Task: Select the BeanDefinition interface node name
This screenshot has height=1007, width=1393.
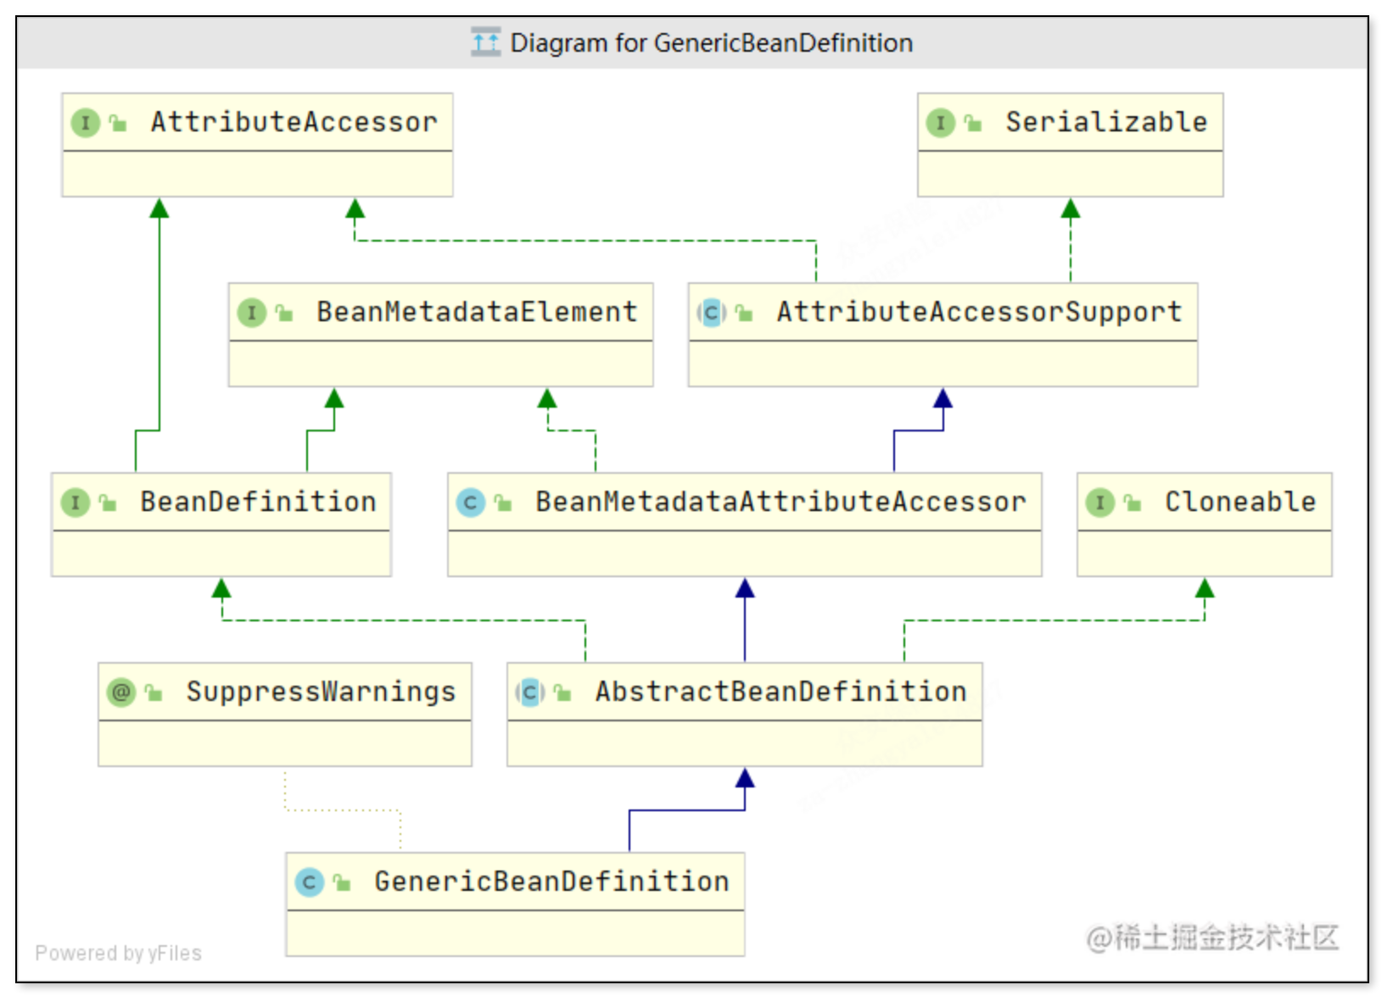Action: pos(258,502)
